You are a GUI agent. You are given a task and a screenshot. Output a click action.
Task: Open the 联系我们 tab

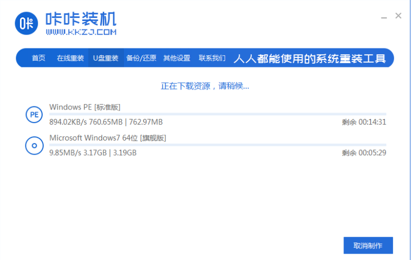pyautogui.click(x=212, y=58)
